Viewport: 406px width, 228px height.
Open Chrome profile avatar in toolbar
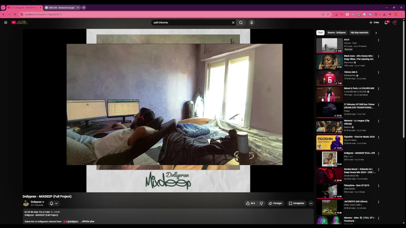tap(396, 14)
